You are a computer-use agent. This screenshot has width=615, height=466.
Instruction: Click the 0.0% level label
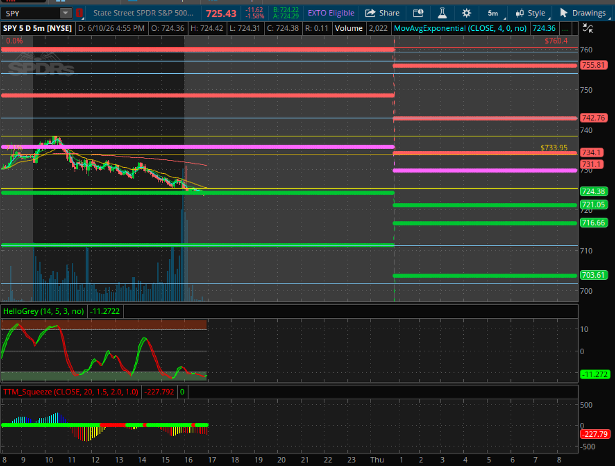pyautogui.click(x=14, y=40)
